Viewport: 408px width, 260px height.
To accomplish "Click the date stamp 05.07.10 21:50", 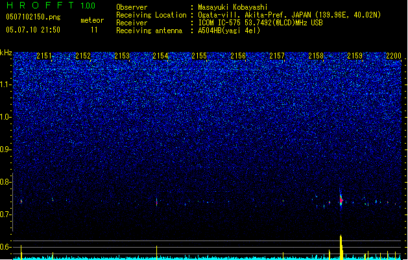I will 33,30.
